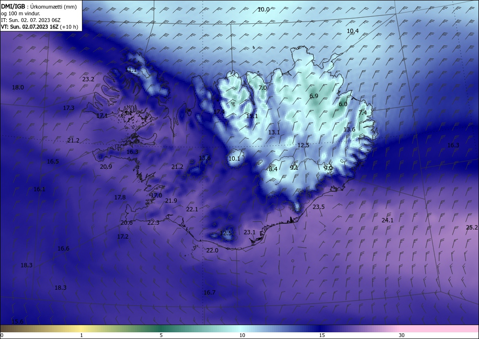Click the '0' tick label on the color scale

[2, 335]
